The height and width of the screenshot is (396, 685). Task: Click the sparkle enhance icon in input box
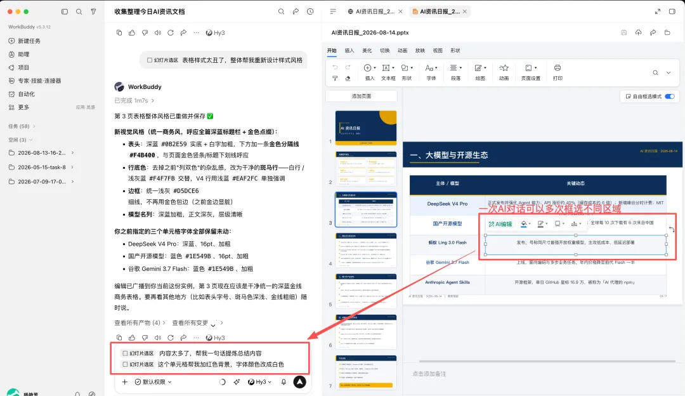[x=237, y=382]
